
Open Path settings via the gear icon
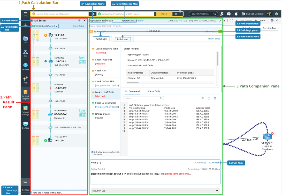177,14
